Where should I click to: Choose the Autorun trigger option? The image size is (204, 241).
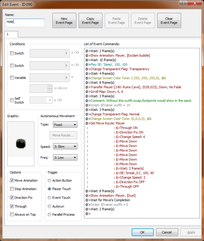tap(49, 206)
